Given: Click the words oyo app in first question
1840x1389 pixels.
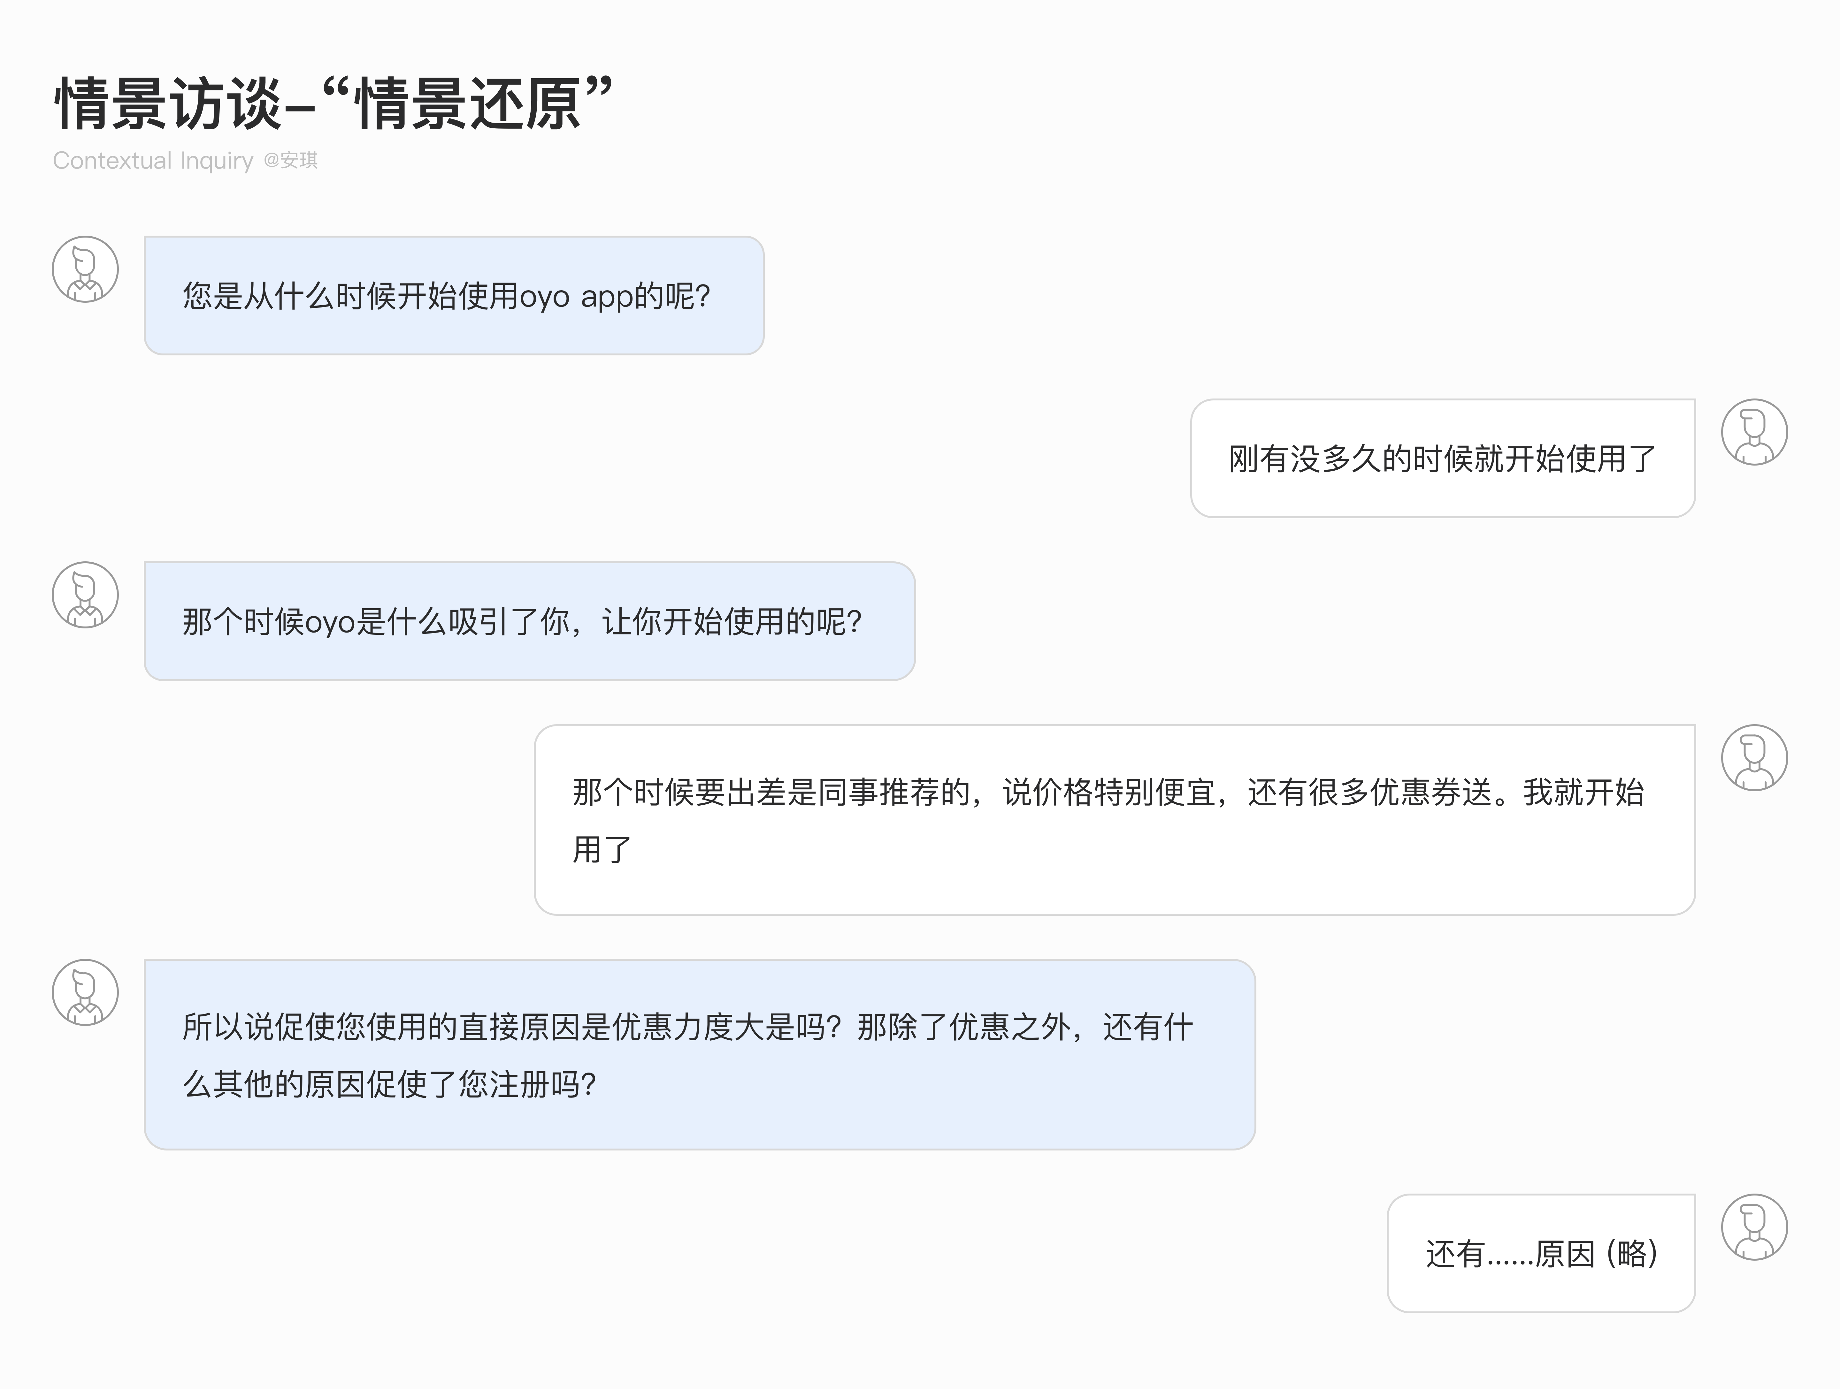Looking at the screenshot, I should tap(575, 297).
